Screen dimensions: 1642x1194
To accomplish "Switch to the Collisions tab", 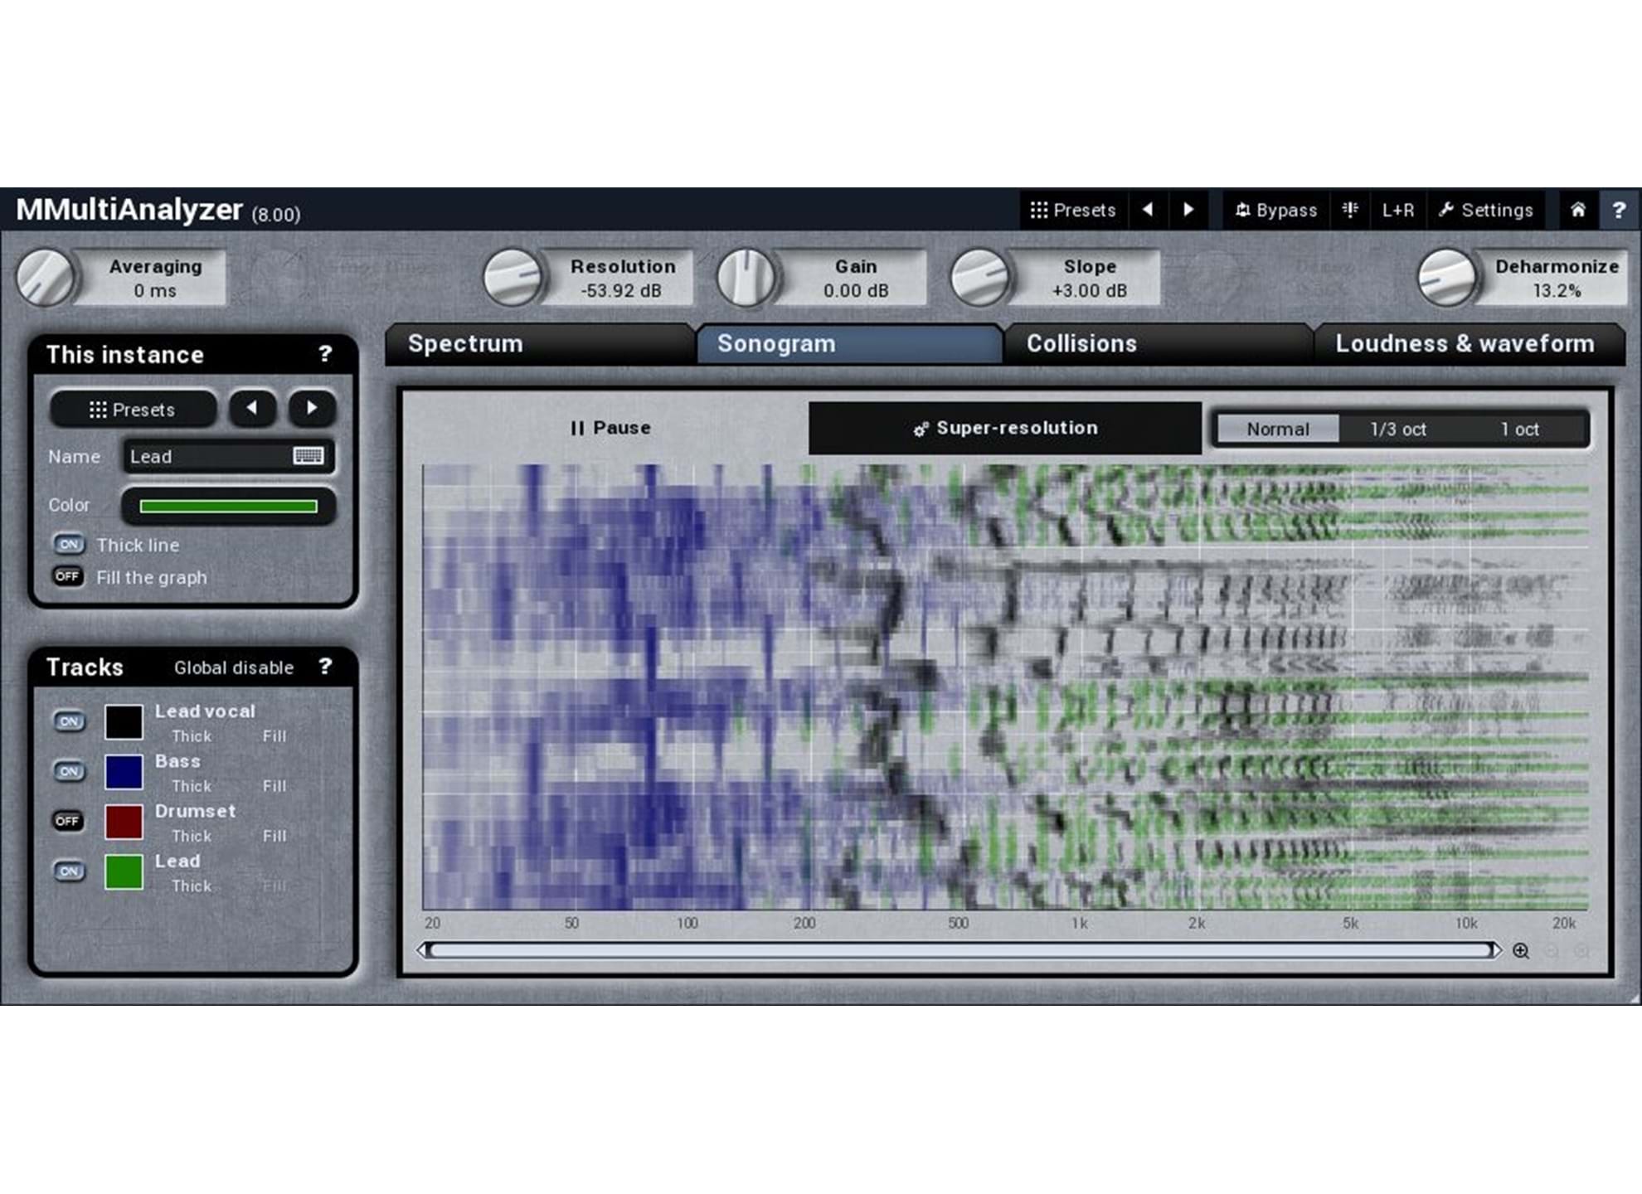I will point(1159,344).
